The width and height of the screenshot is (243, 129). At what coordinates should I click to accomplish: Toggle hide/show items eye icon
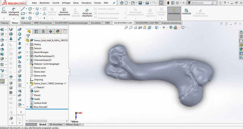[164, 27]
